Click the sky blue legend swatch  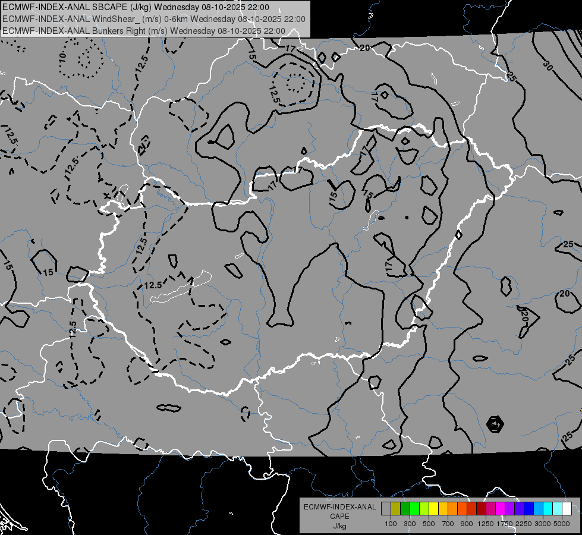[x=538, y=508]
